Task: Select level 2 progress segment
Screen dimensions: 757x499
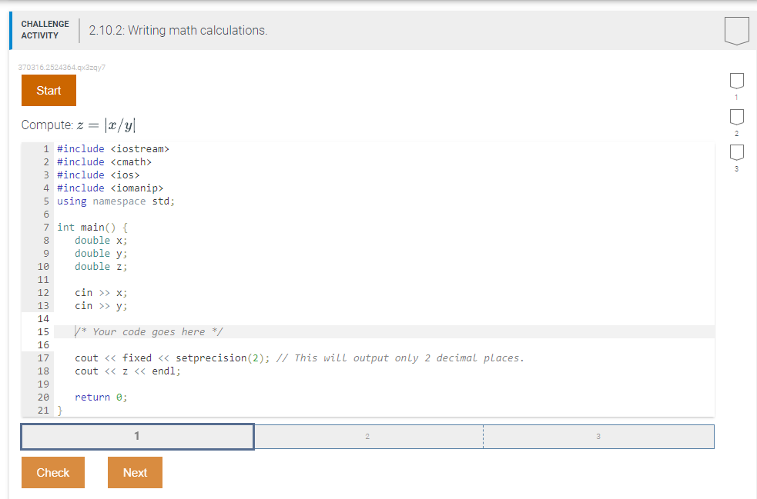Action: [x=368, y=436]
